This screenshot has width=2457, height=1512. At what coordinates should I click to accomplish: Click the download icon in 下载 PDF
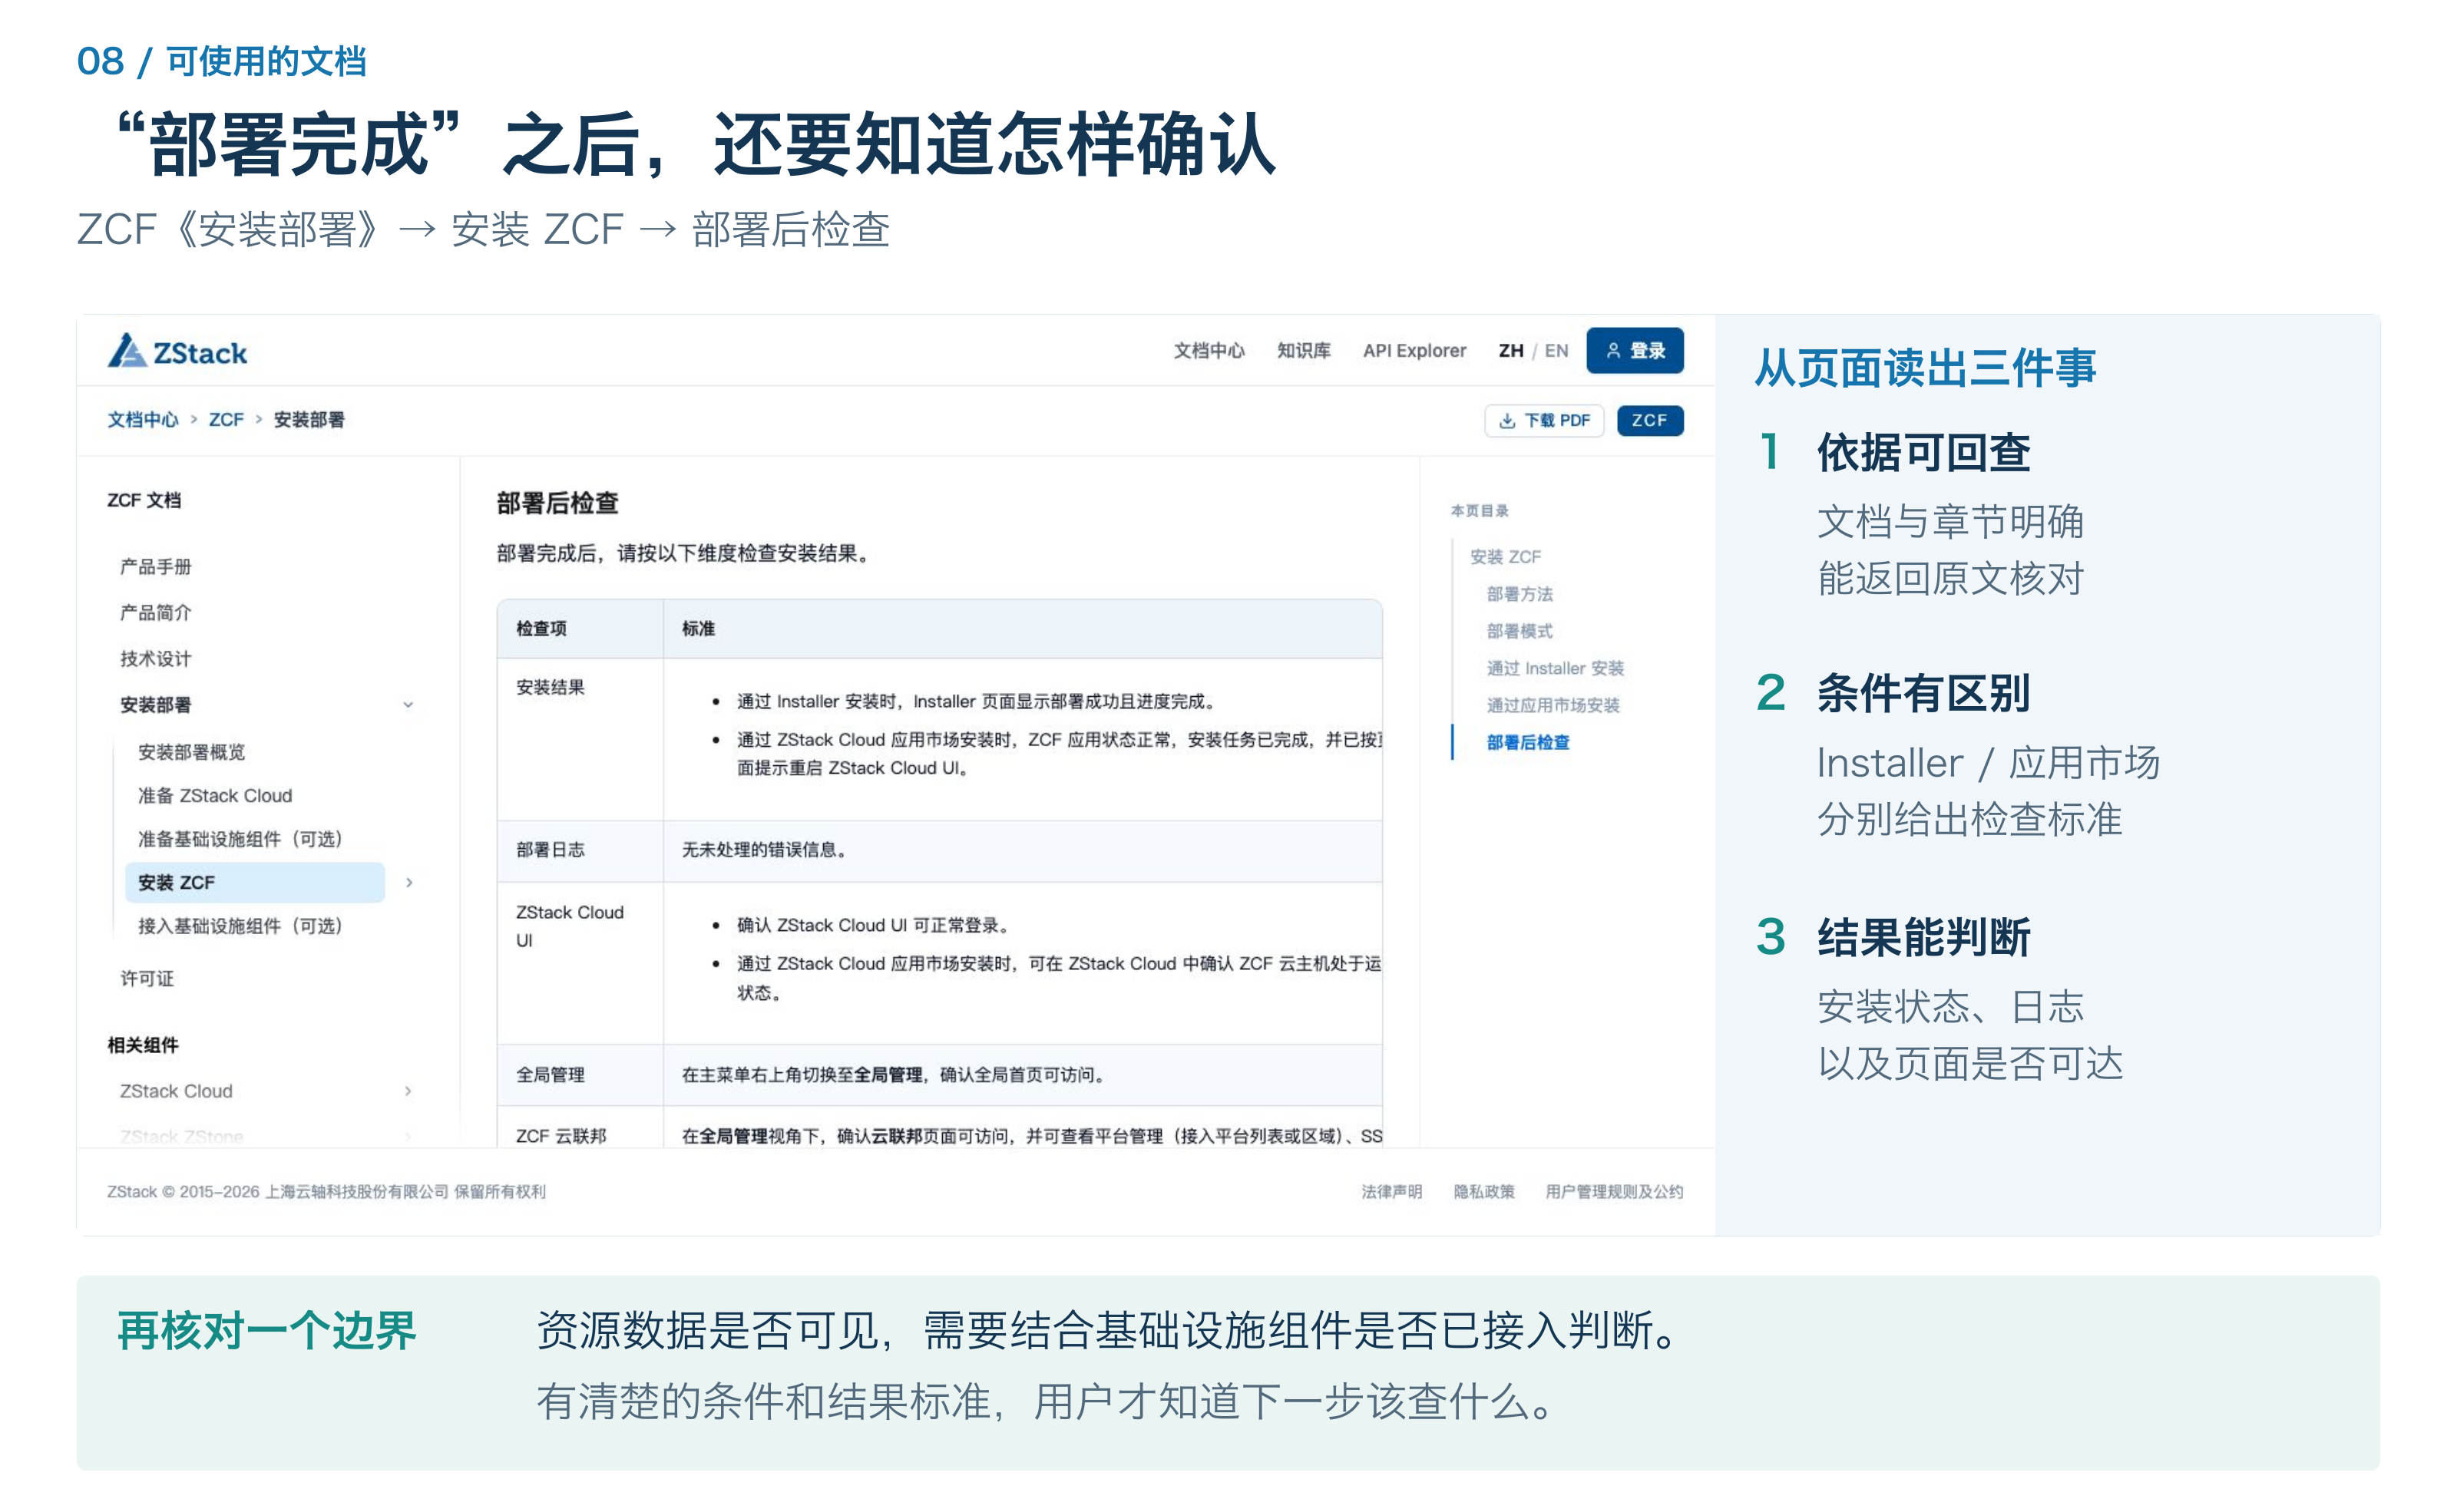coord(1506,421)
